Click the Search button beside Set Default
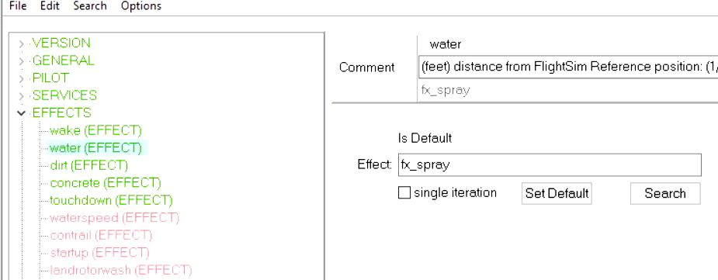 tap(665, 193)
